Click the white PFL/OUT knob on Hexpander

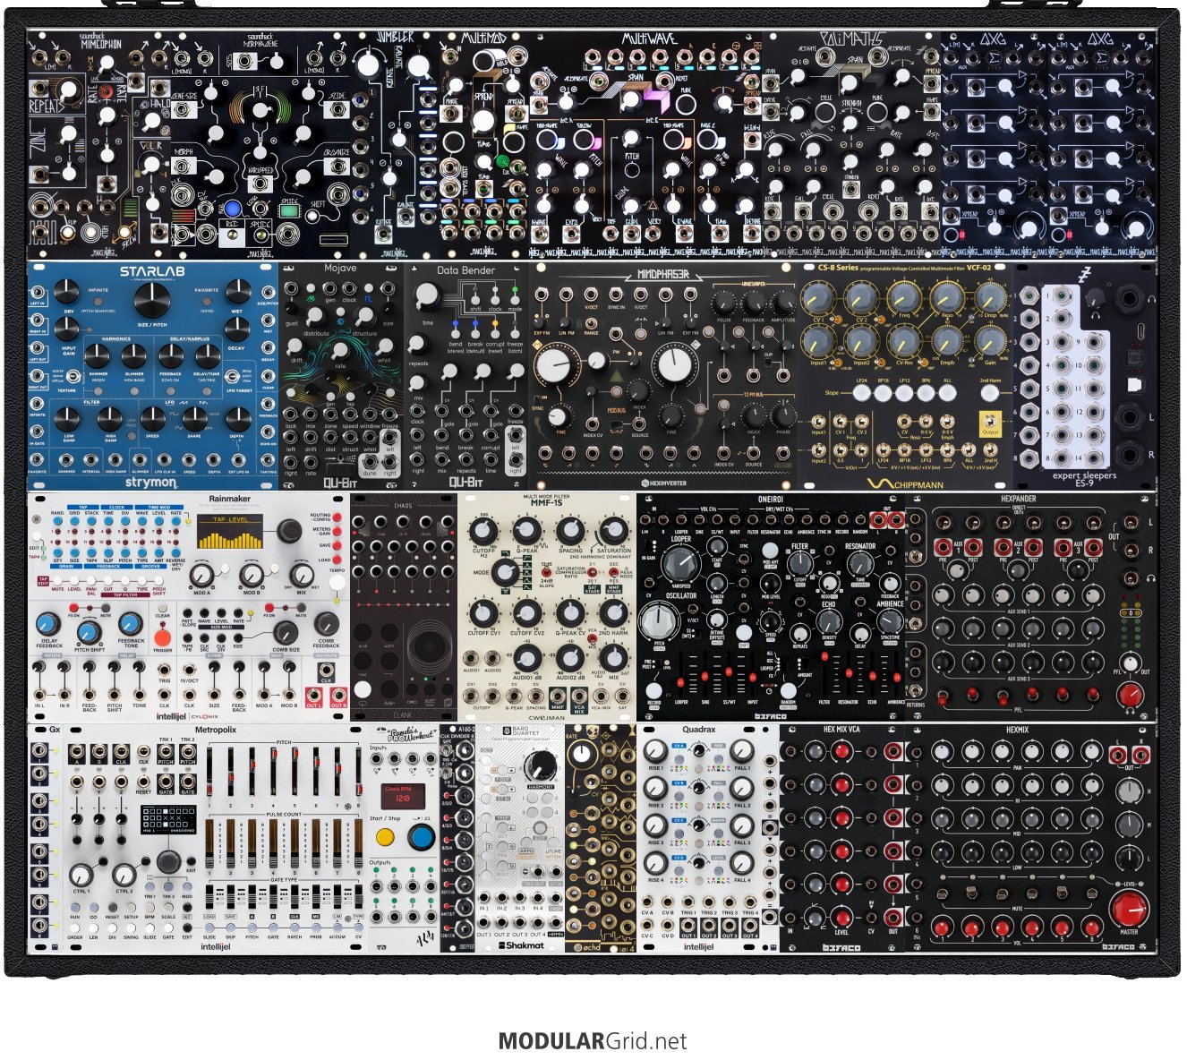coord(1131,665)
